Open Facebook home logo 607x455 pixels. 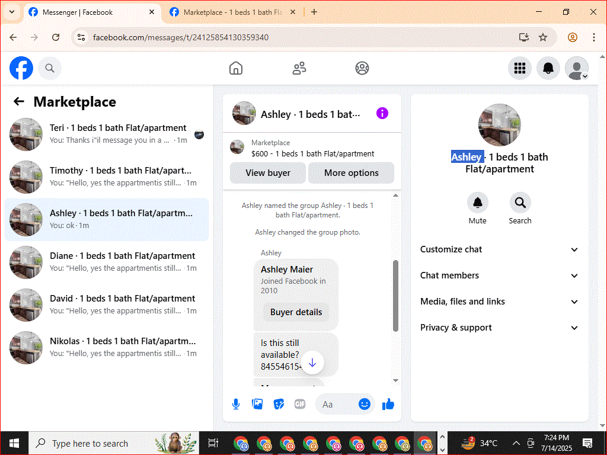21,68
